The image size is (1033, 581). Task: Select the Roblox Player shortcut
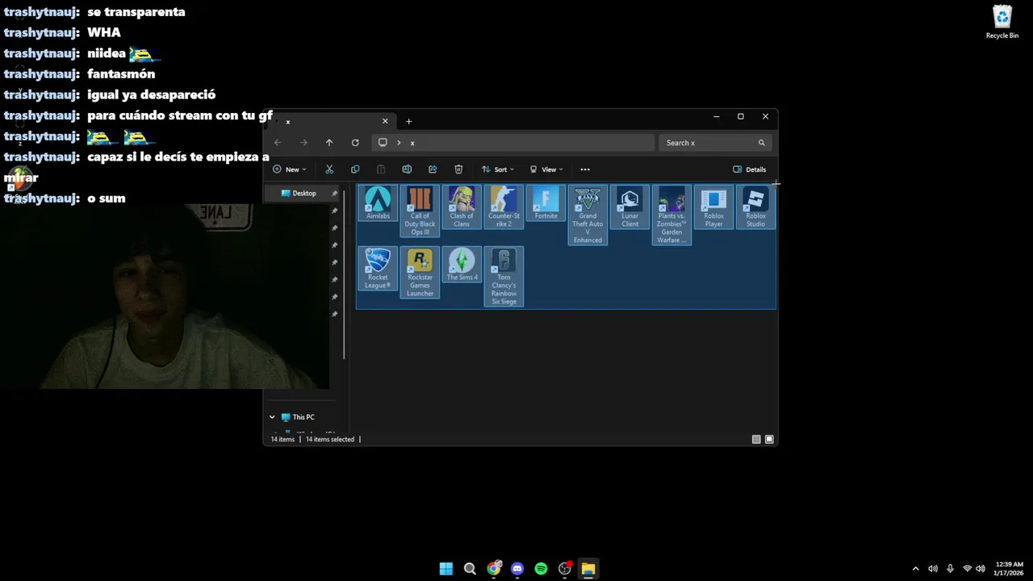(x=713, y=207)
